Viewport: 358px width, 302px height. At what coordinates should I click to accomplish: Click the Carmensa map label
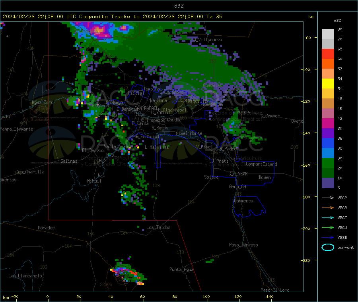[x=243, y=201]
